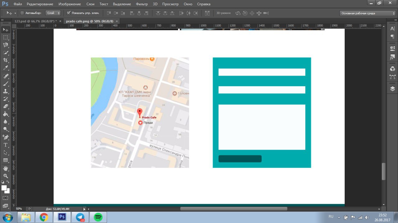398x223 pixels.
Task: Select the Eyedropper tool
Action: 6,68
